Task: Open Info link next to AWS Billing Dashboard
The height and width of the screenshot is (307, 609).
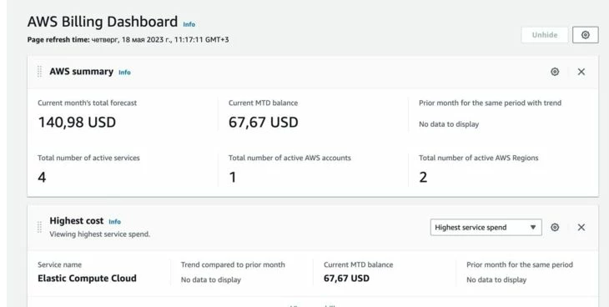Action: (189, 24)
